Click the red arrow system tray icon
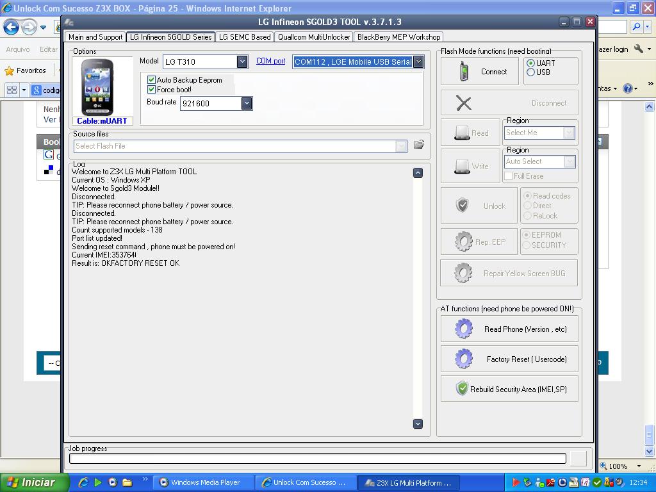This screenshot has width=656, height=492. tap(516, 483)
